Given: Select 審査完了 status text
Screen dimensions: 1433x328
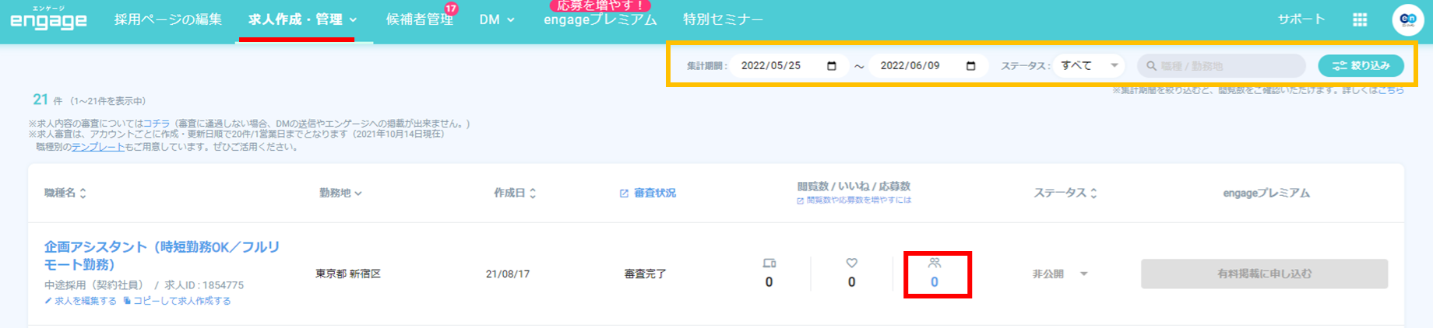Looking at the screenshot, I should point(646,274).
